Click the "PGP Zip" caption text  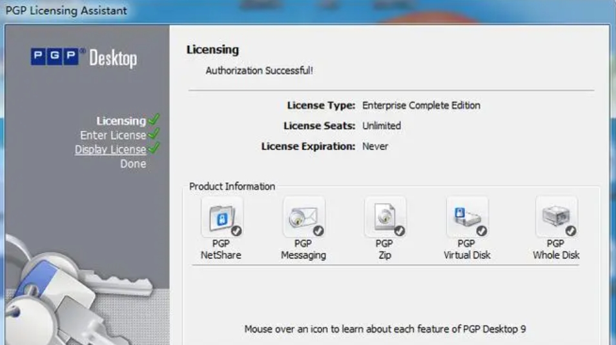[384, 249]
